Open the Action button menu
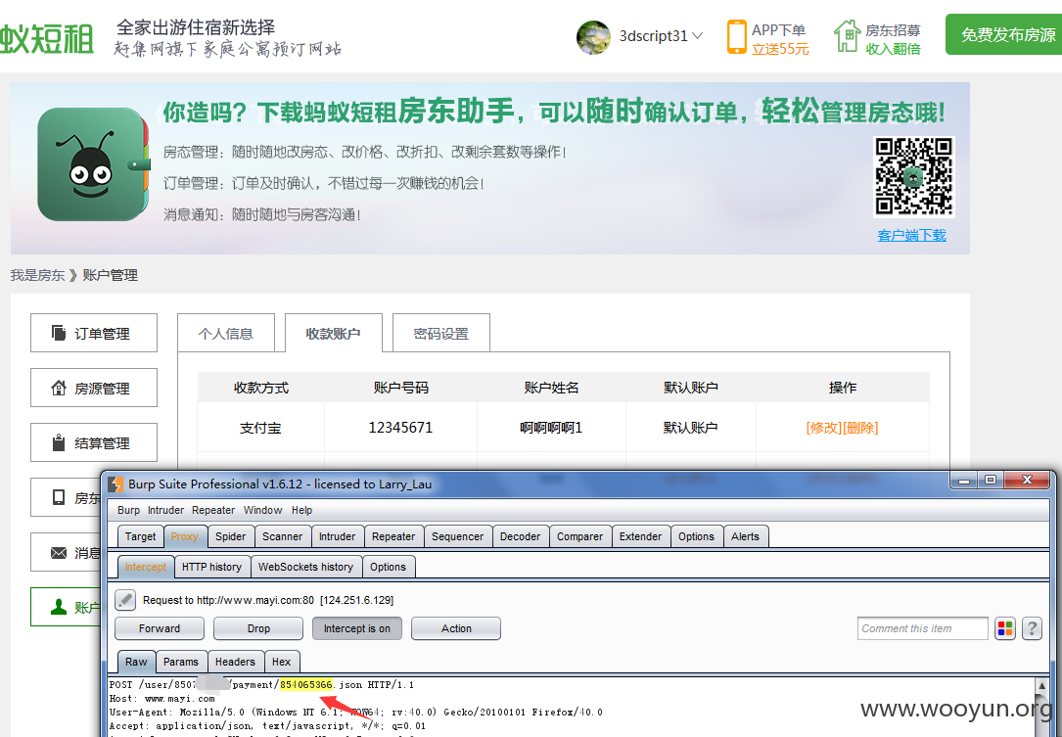 click(456, 628)
